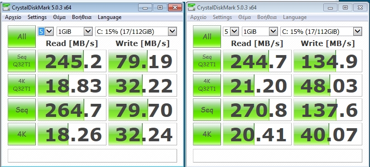370x167 pixels.
Task: Open Βοήθεια menu in left window
Action: coord(82,17)
